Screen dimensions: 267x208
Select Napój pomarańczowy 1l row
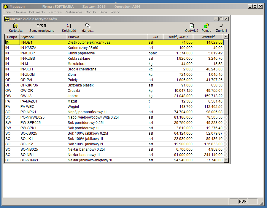coord(114,112)
